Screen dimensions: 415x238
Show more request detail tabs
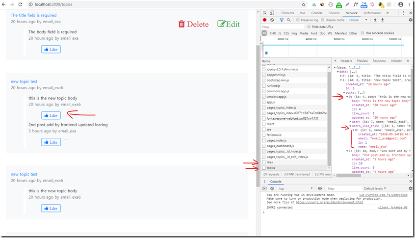coord(408,61)
